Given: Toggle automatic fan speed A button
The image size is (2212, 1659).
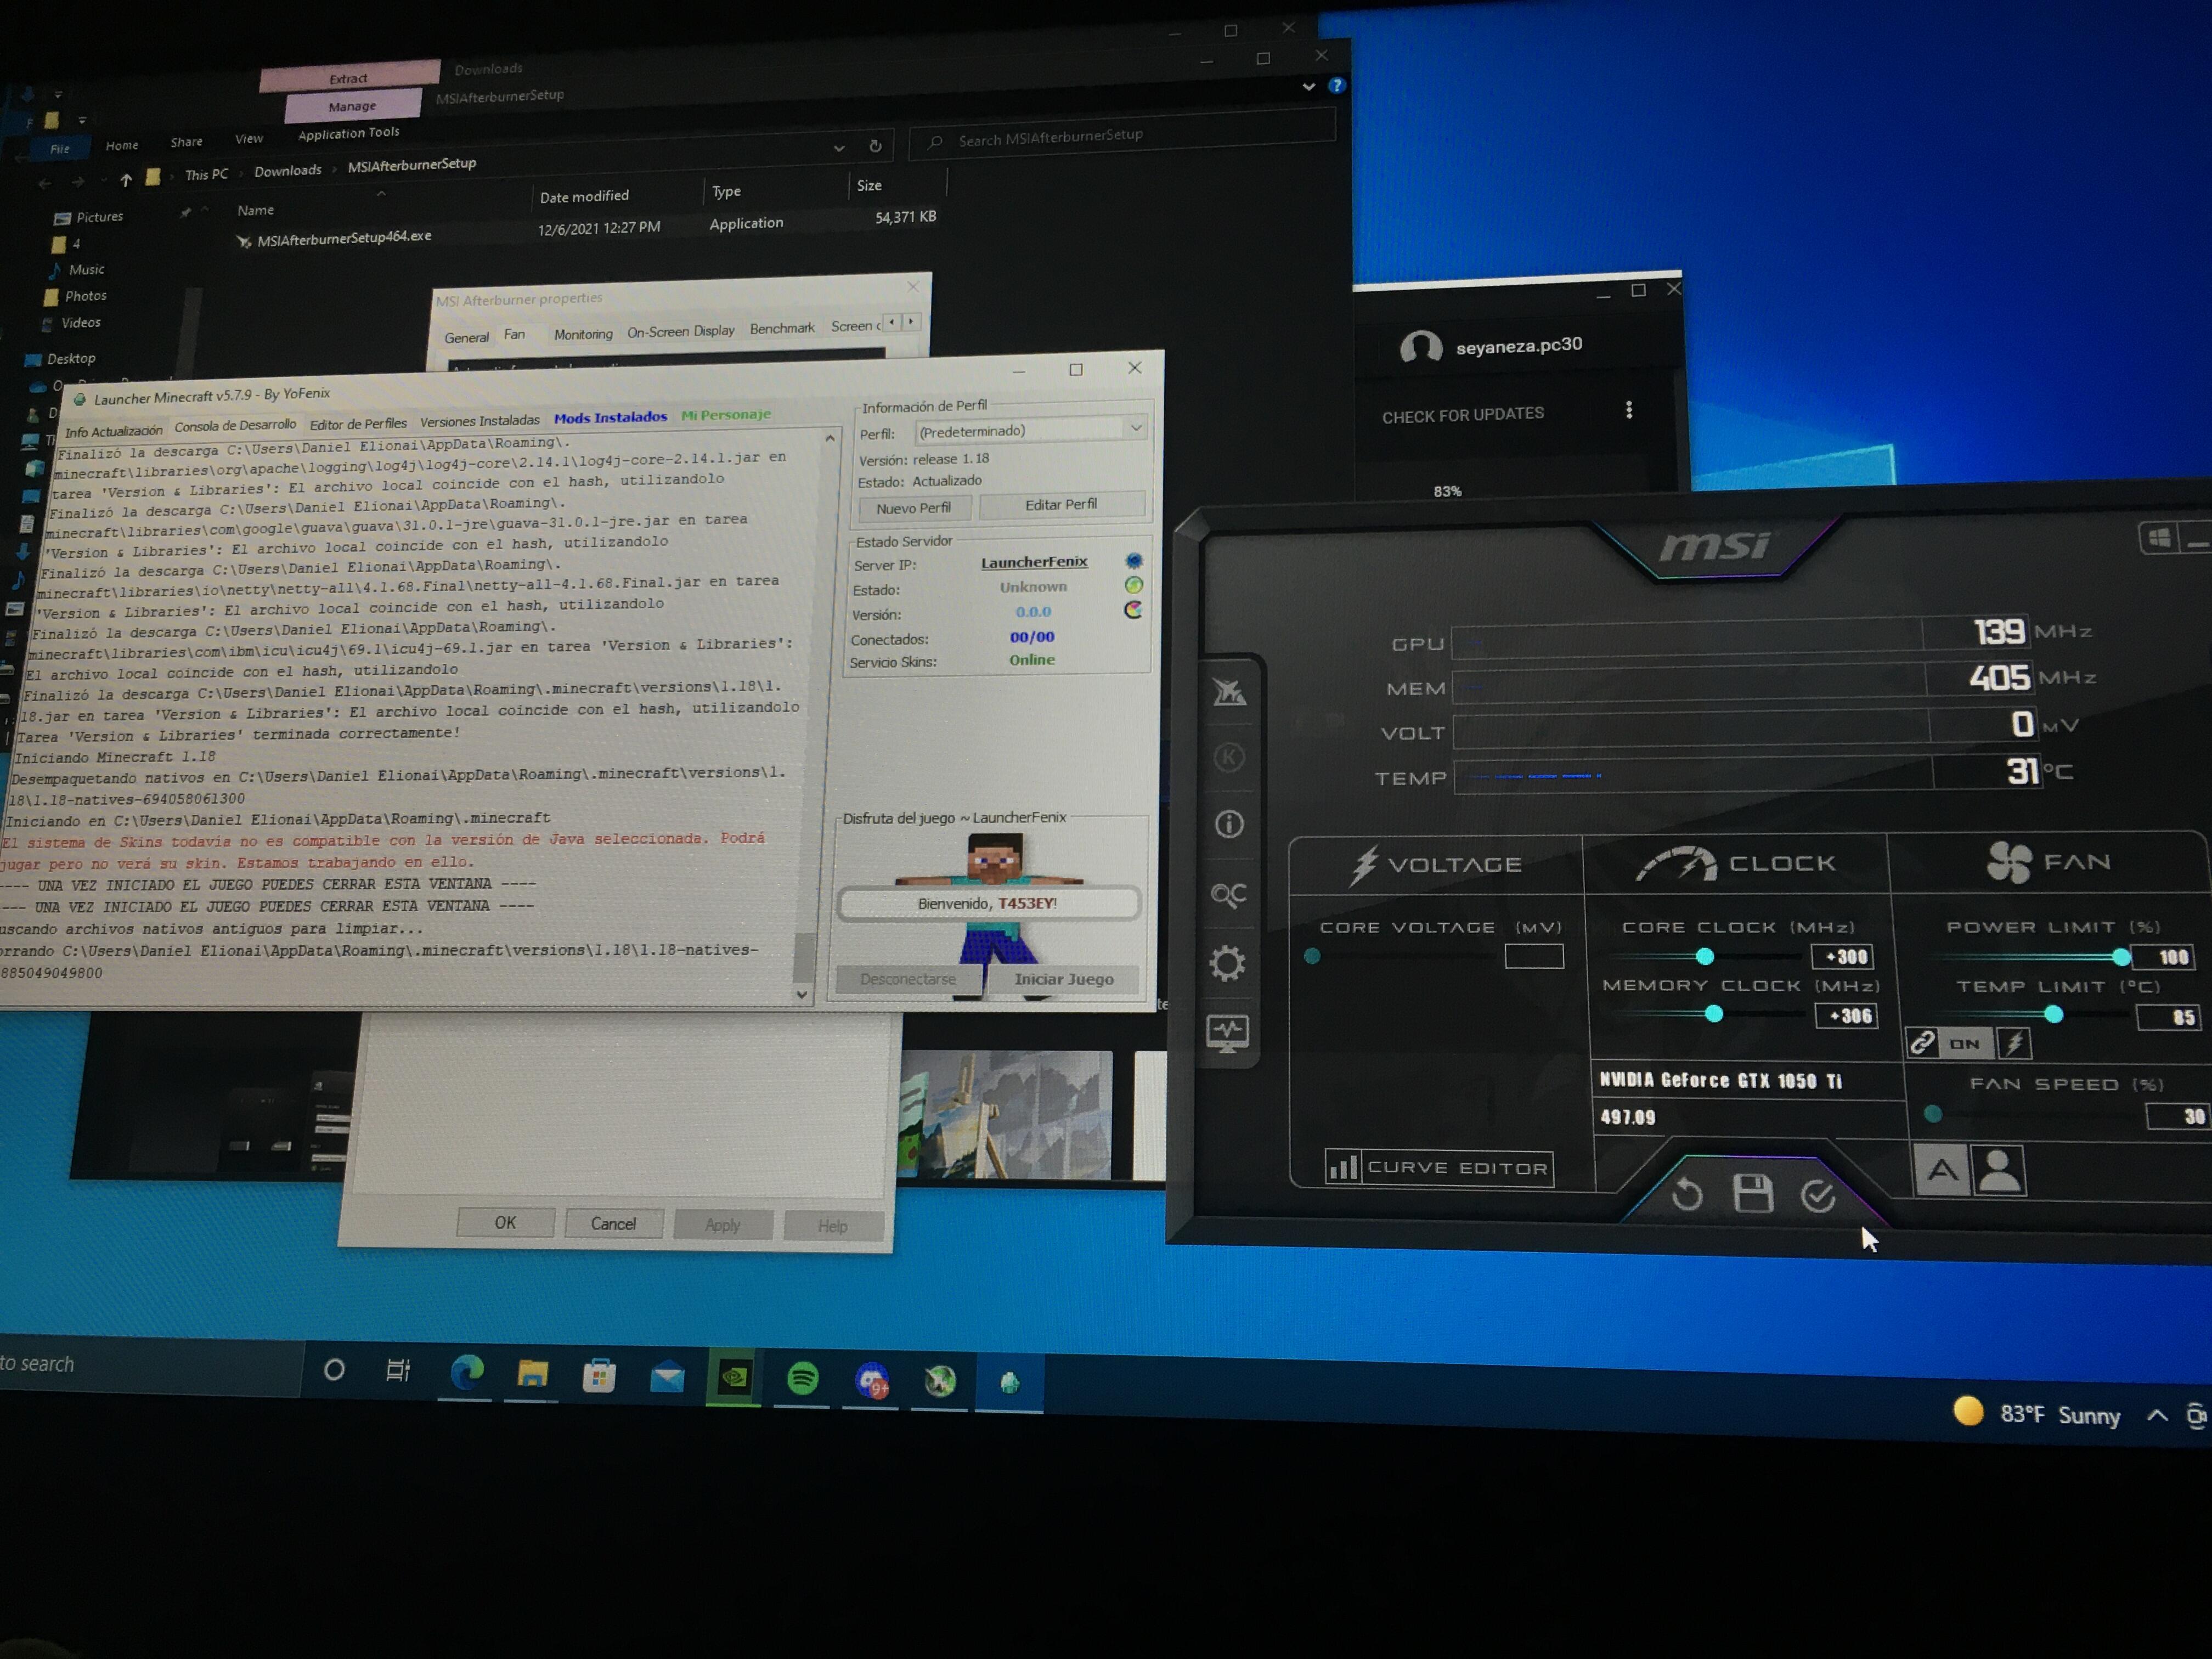Looking at the screenshot, I should [1942, 1170].
